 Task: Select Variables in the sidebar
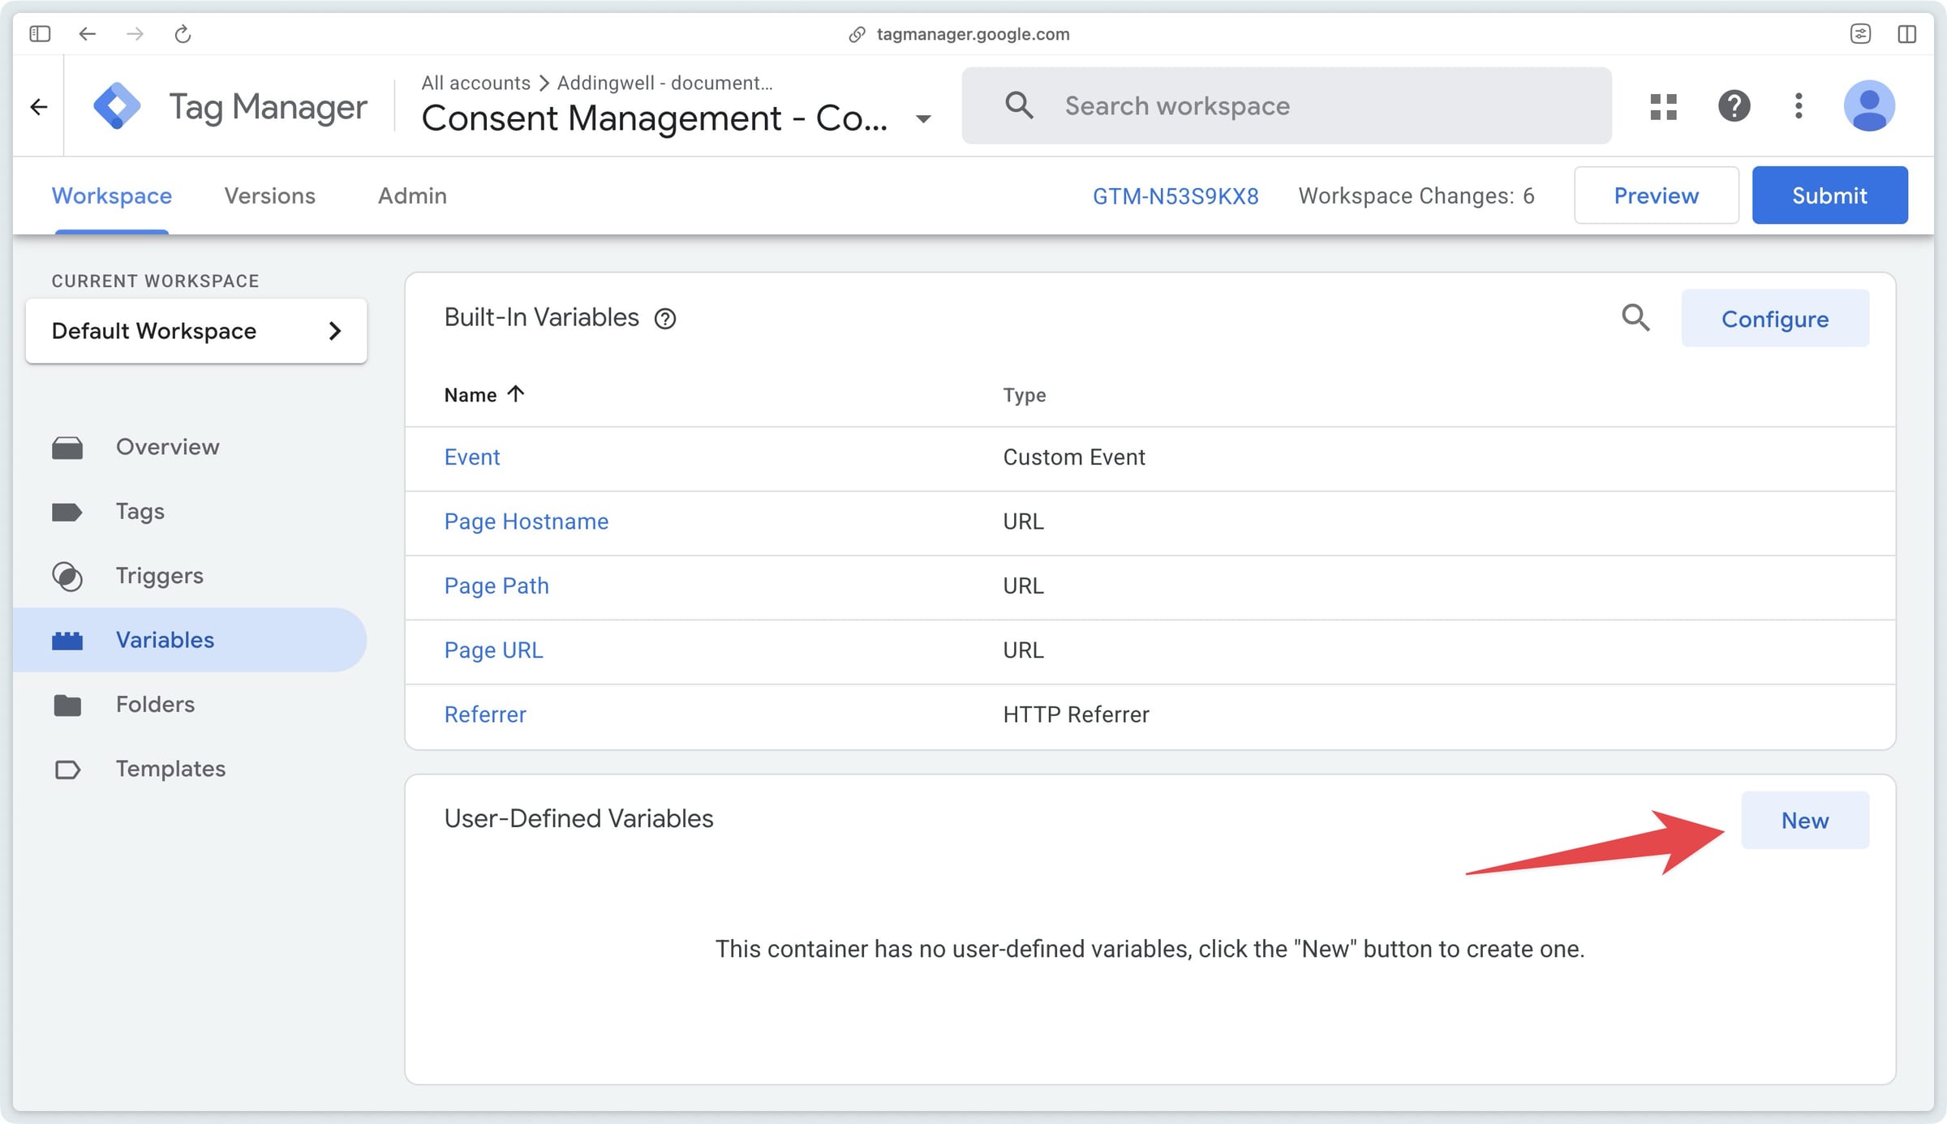pos(190,640)
